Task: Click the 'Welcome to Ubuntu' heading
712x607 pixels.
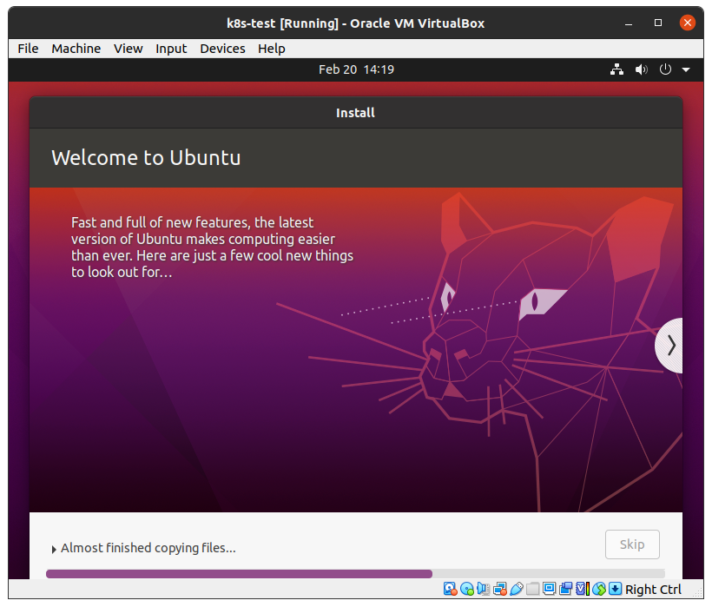Action: (x=146, y=157)
